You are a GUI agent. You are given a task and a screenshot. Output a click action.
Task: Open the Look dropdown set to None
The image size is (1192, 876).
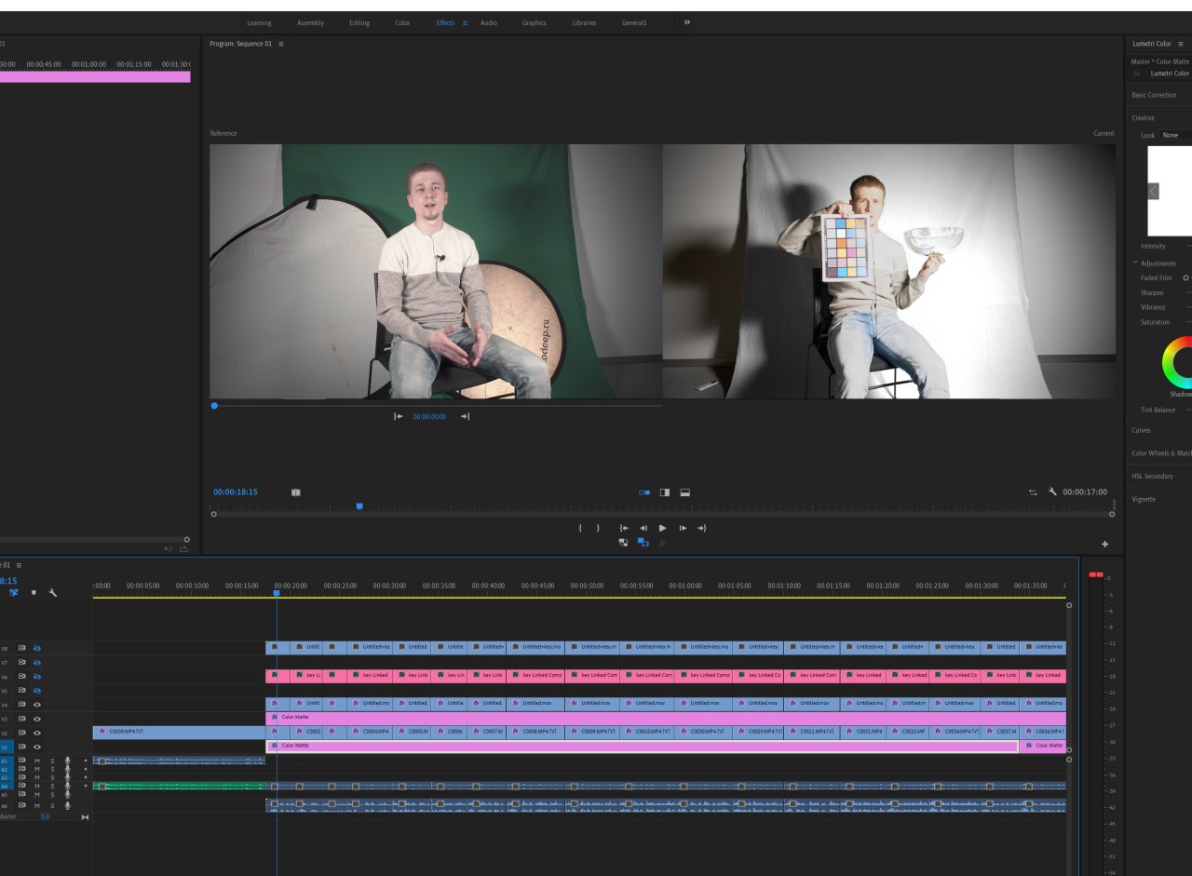point(1175,135)
